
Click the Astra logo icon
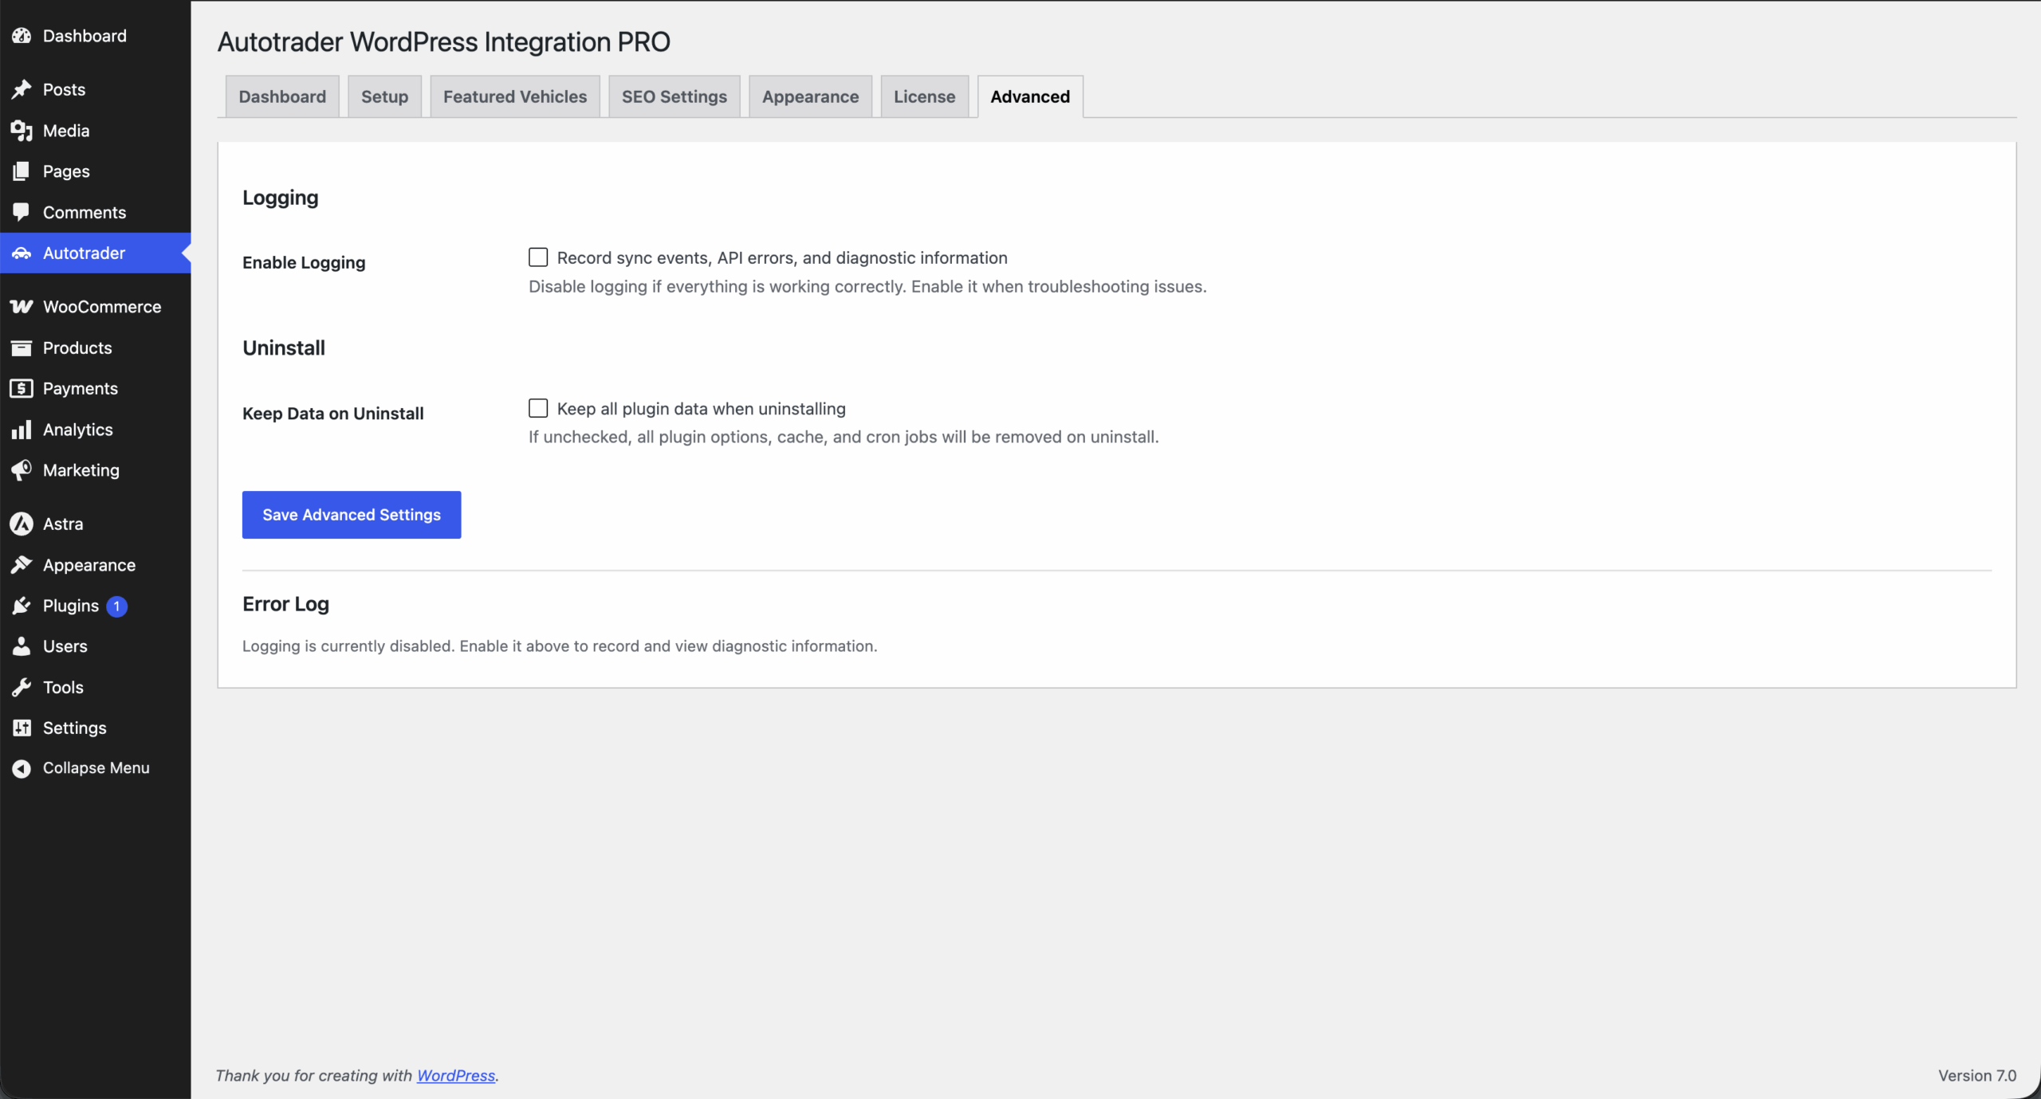tap(22, 524)
